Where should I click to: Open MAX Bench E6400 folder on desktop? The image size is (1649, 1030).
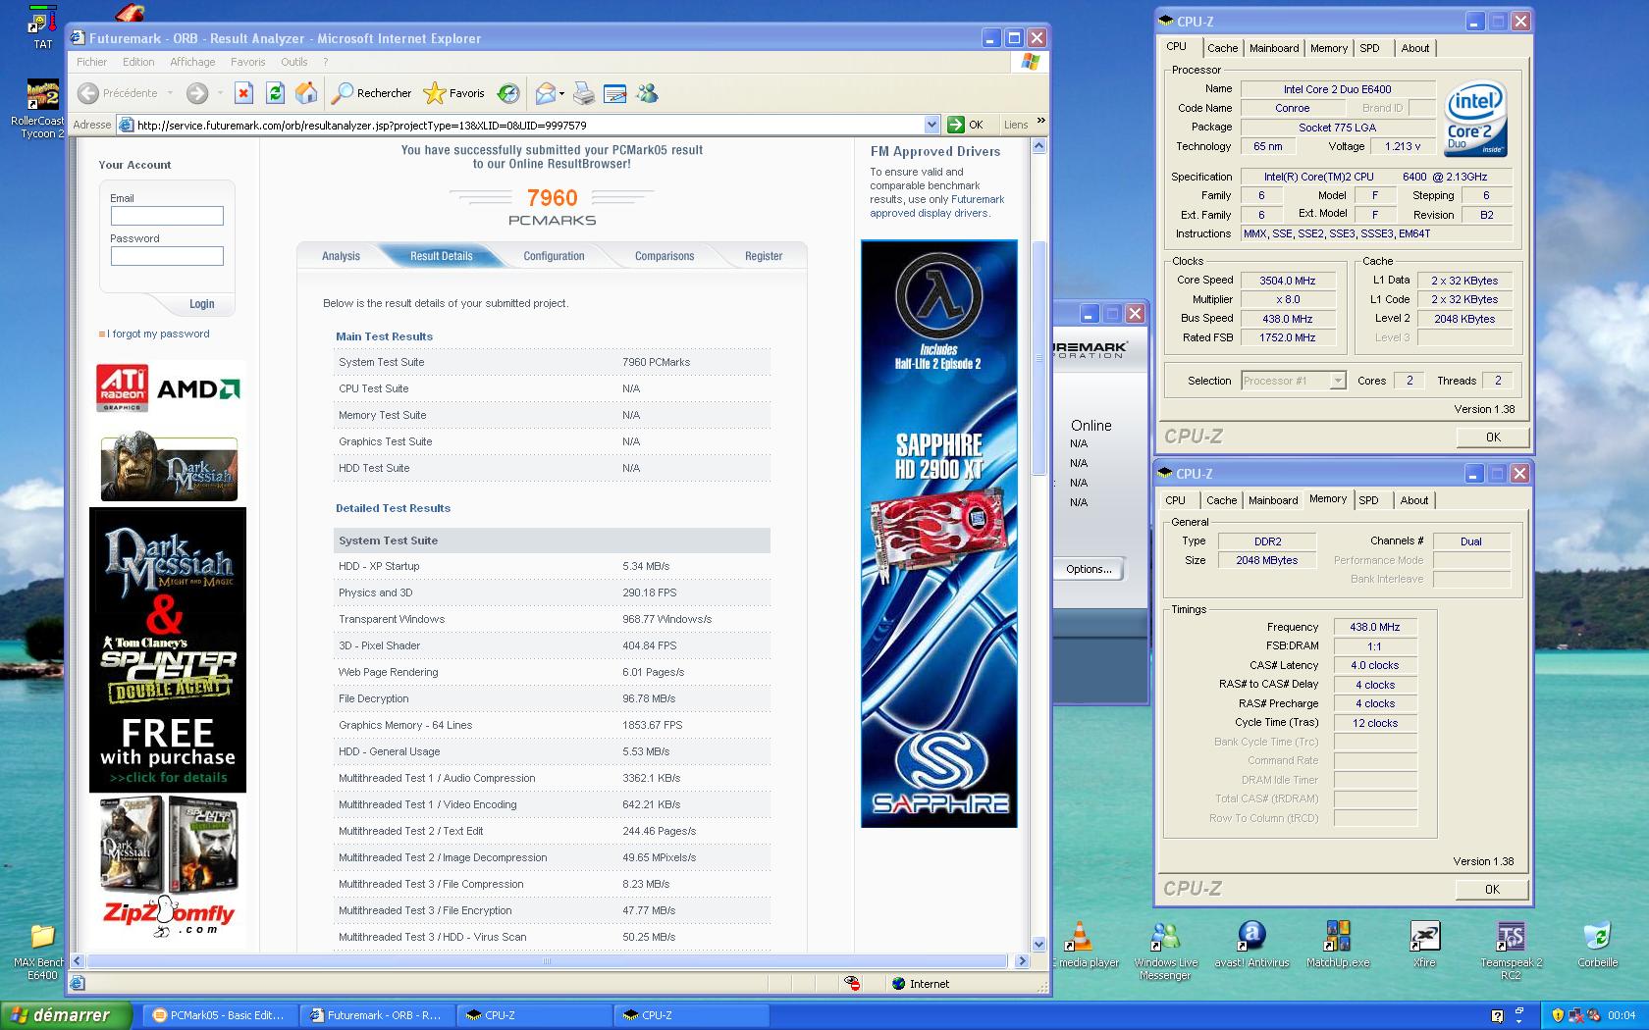[x=42, y=951]
